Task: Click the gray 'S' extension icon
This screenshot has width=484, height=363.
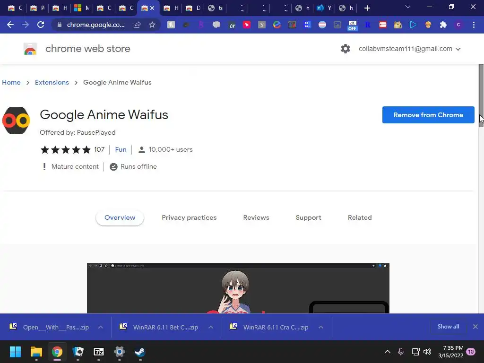Action: [262, 25]
